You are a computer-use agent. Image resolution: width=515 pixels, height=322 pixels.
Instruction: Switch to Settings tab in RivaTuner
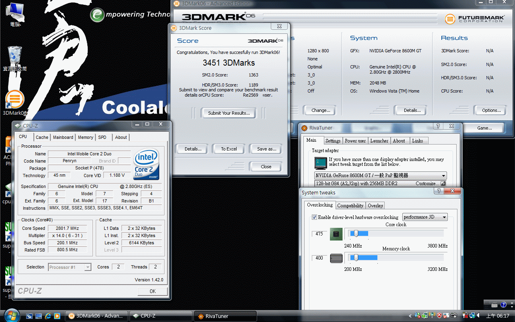point(333,141)
